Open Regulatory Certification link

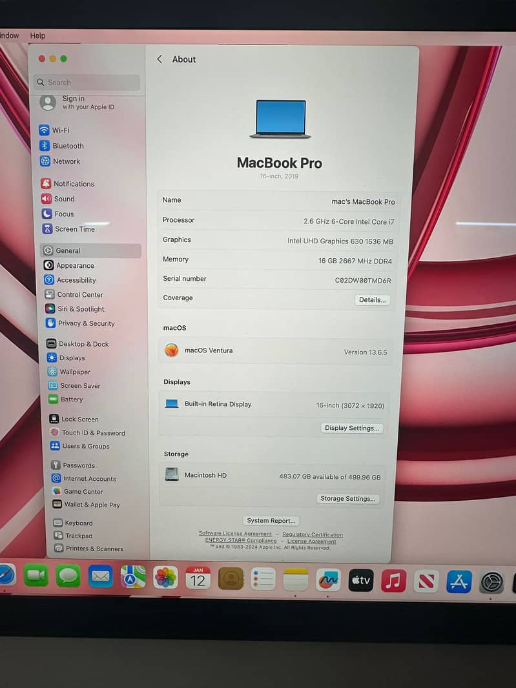[x=313, y=534]
